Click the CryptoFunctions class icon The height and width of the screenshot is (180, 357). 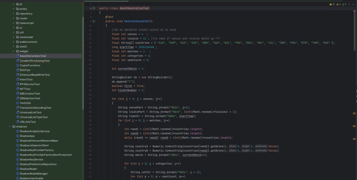(18, 65)
